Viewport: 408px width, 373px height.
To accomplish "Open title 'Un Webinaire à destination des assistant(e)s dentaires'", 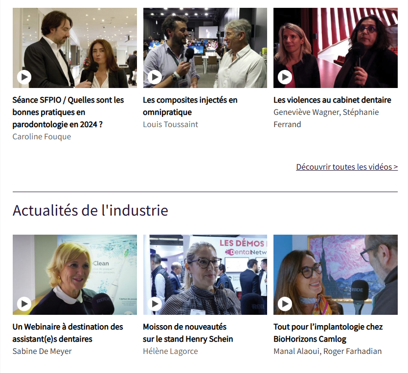I will click(x=68, y=333).
